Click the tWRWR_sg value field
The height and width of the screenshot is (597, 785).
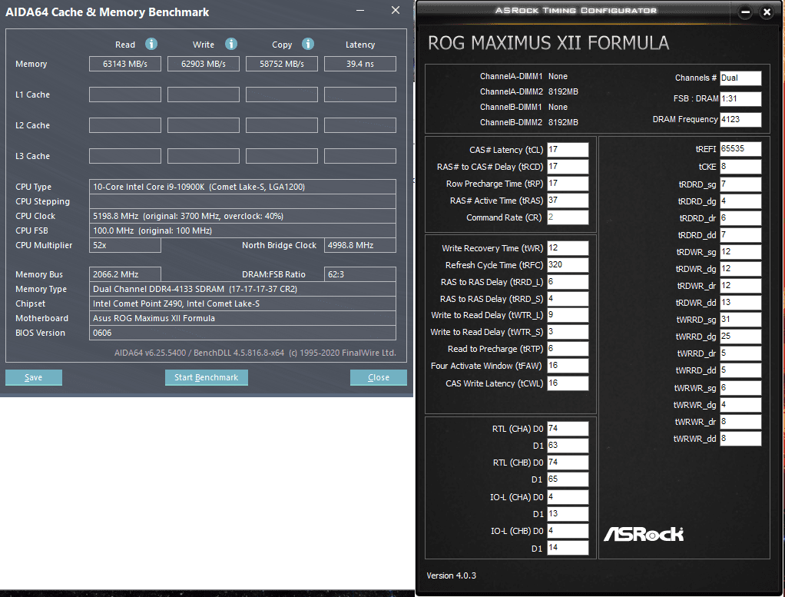point(740,388)
